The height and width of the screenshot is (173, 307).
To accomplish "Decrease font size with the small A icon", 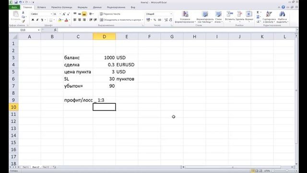I will pos(68,14).
